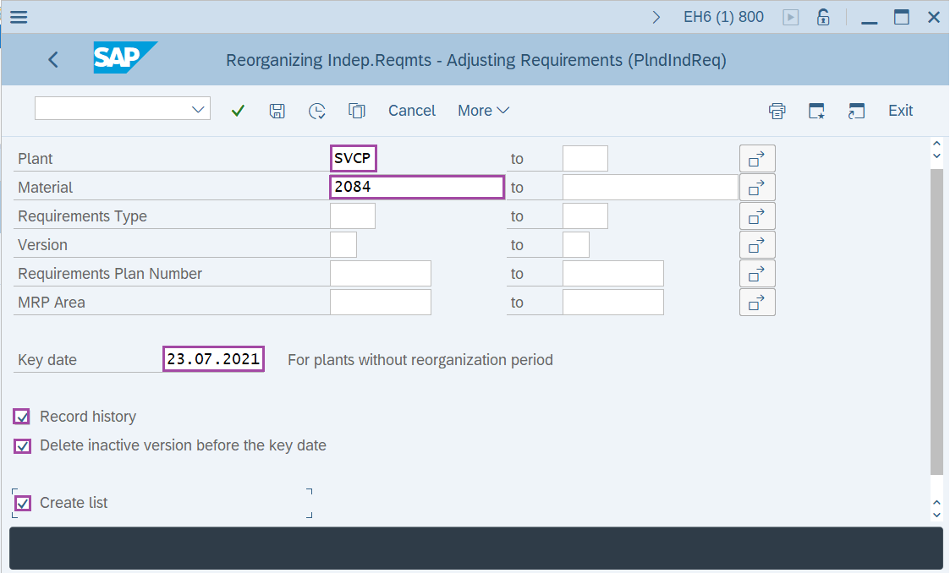Open multiple selection for the Plant row
The image size is (950, 573).
pos(757,159)
